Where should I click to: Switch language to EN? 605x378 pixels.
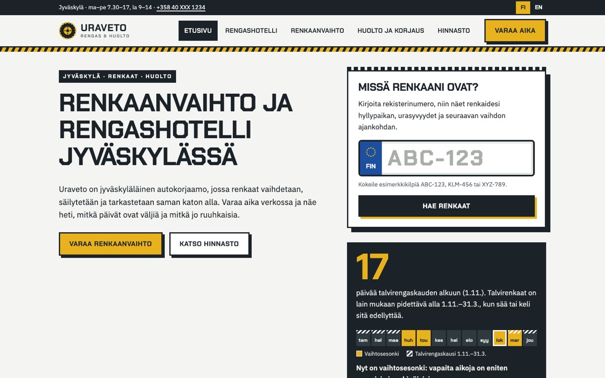[538, 8]
